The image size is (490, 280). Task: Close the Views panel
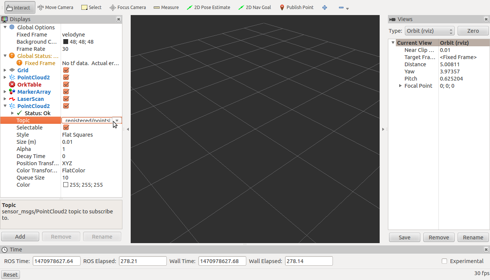point(486,19)
